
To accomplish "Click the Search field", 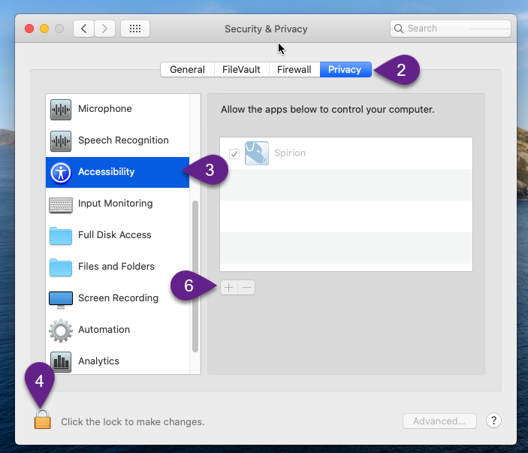I will coord(451,29).
